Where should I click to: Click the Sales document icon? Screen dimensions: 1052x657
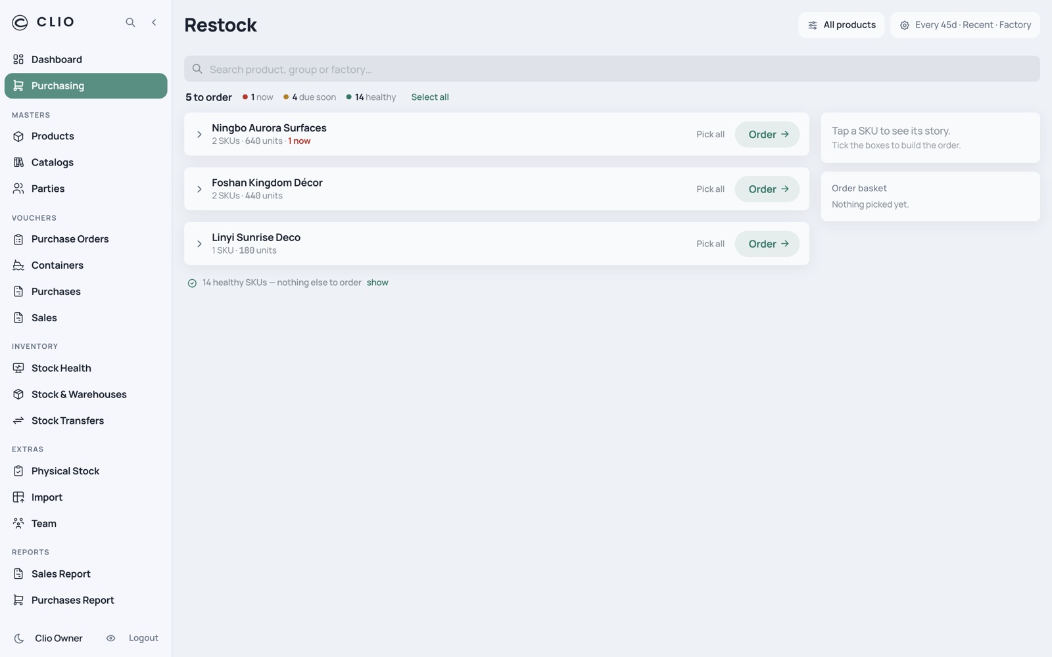coord(18,318)
